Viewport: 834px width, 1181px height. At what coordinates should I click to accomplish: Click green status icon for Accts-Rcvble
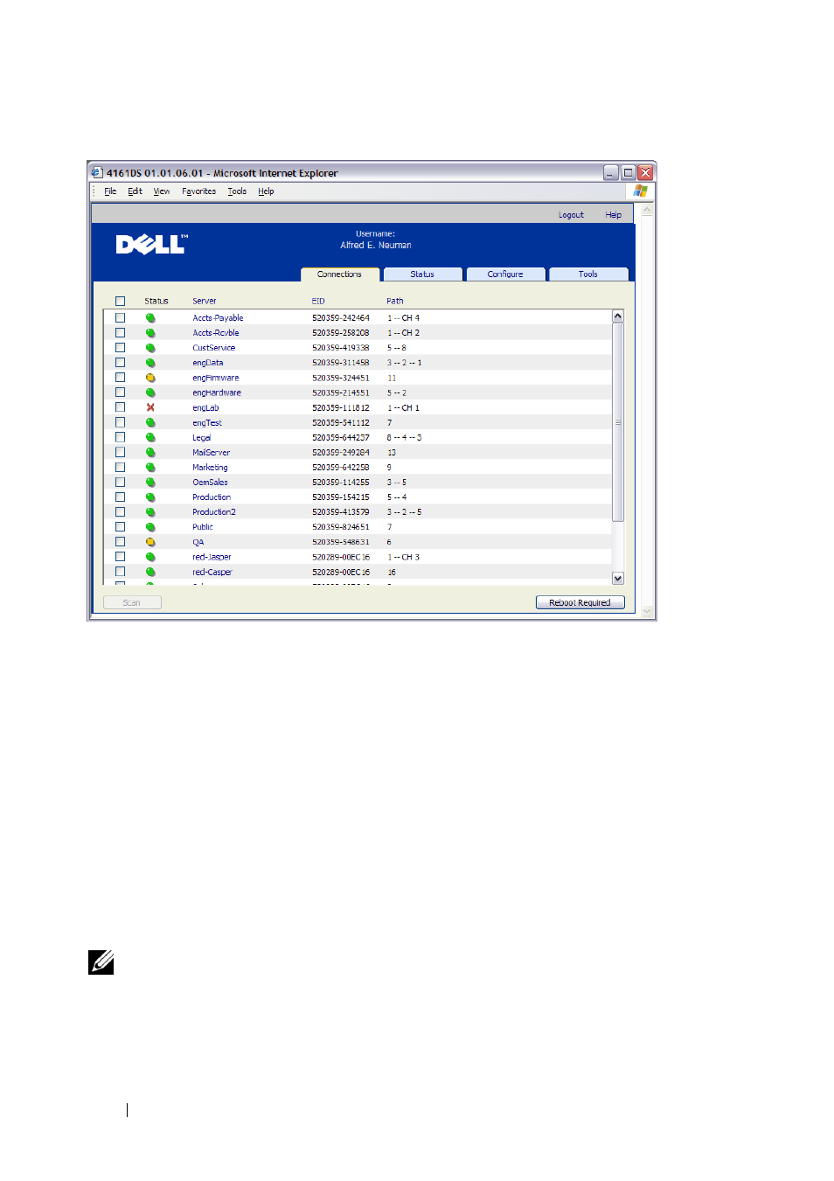[x=150, y=333]
